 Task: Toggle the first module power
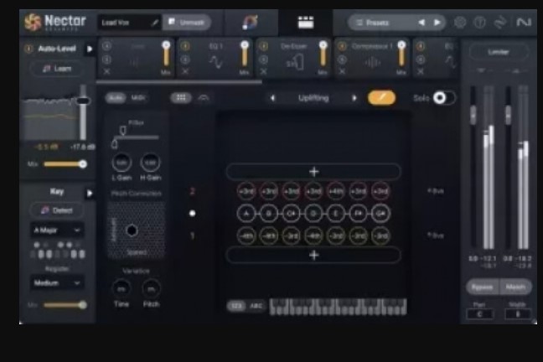point(106,46)
